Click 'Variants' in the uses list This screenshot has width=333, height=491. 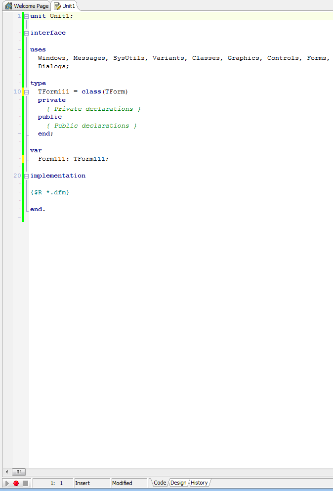click(x=168, y=58)
